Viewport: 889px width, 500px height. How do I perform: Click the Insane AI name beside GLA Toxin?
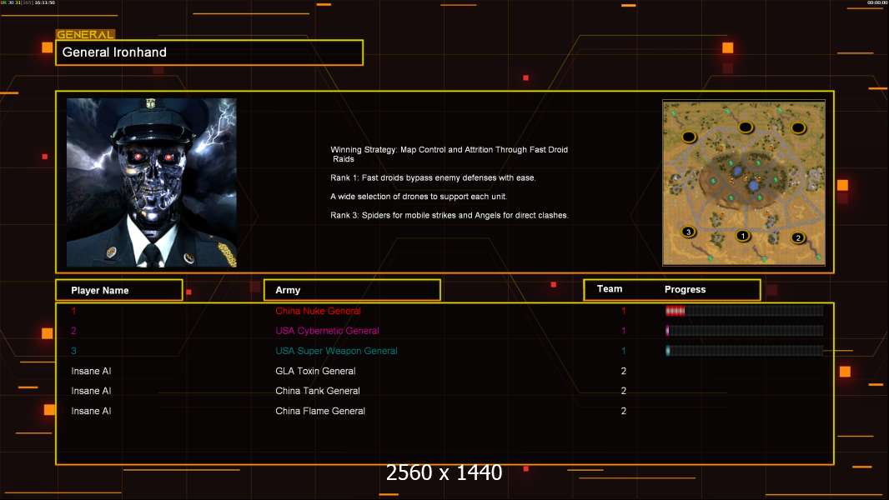tap(91, 371)
